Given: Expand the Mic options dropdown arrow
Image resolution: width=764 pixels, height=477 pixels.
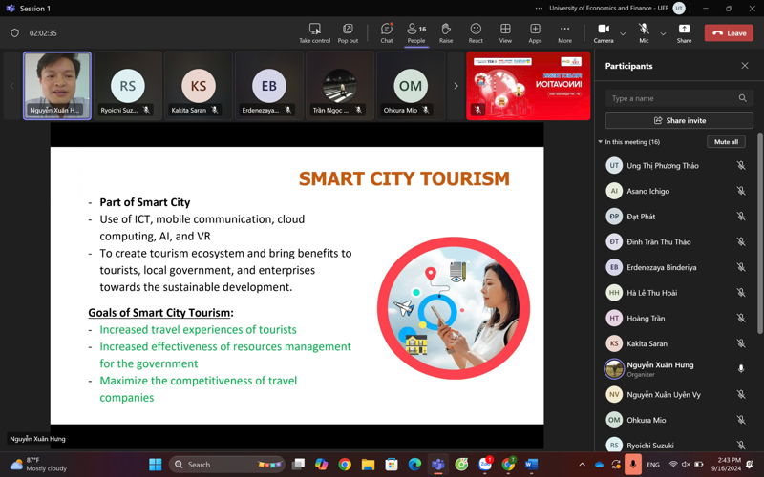Looking at the screenshot, I should pos(663,33).
